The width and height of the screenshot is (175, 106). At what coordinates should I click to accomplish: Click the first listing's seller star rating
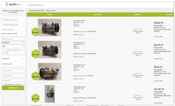138,29
